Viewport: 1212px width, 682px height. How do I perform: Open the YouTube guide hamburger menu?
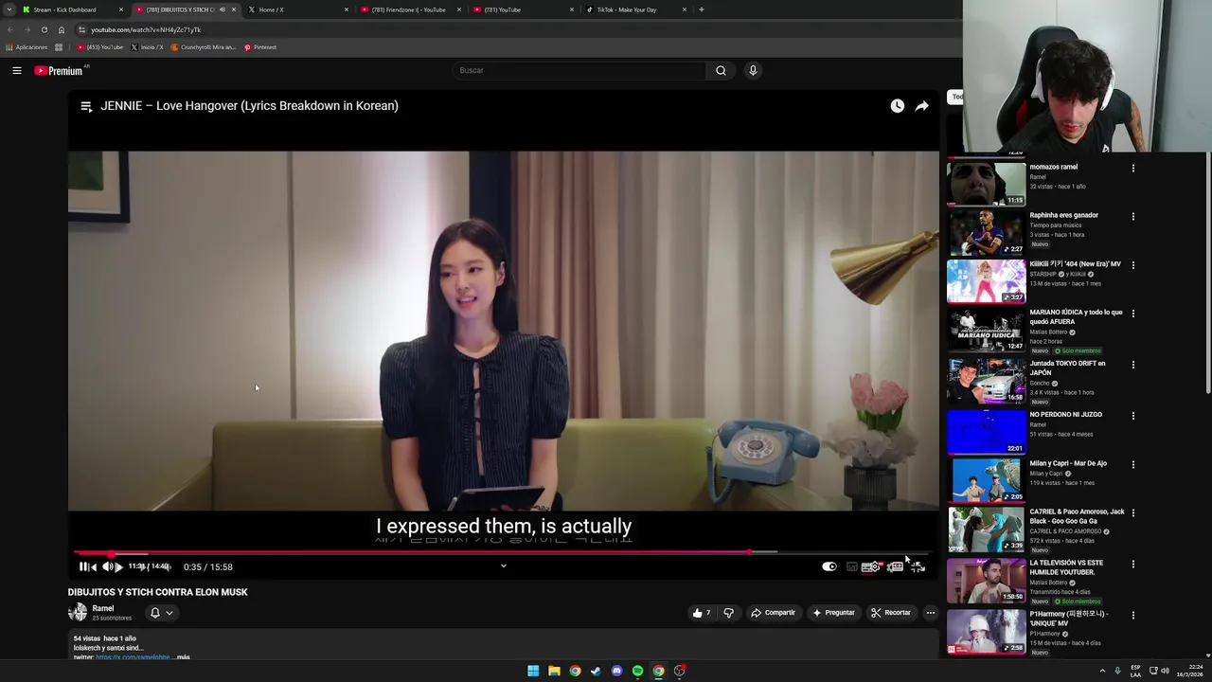coord(17,70)
